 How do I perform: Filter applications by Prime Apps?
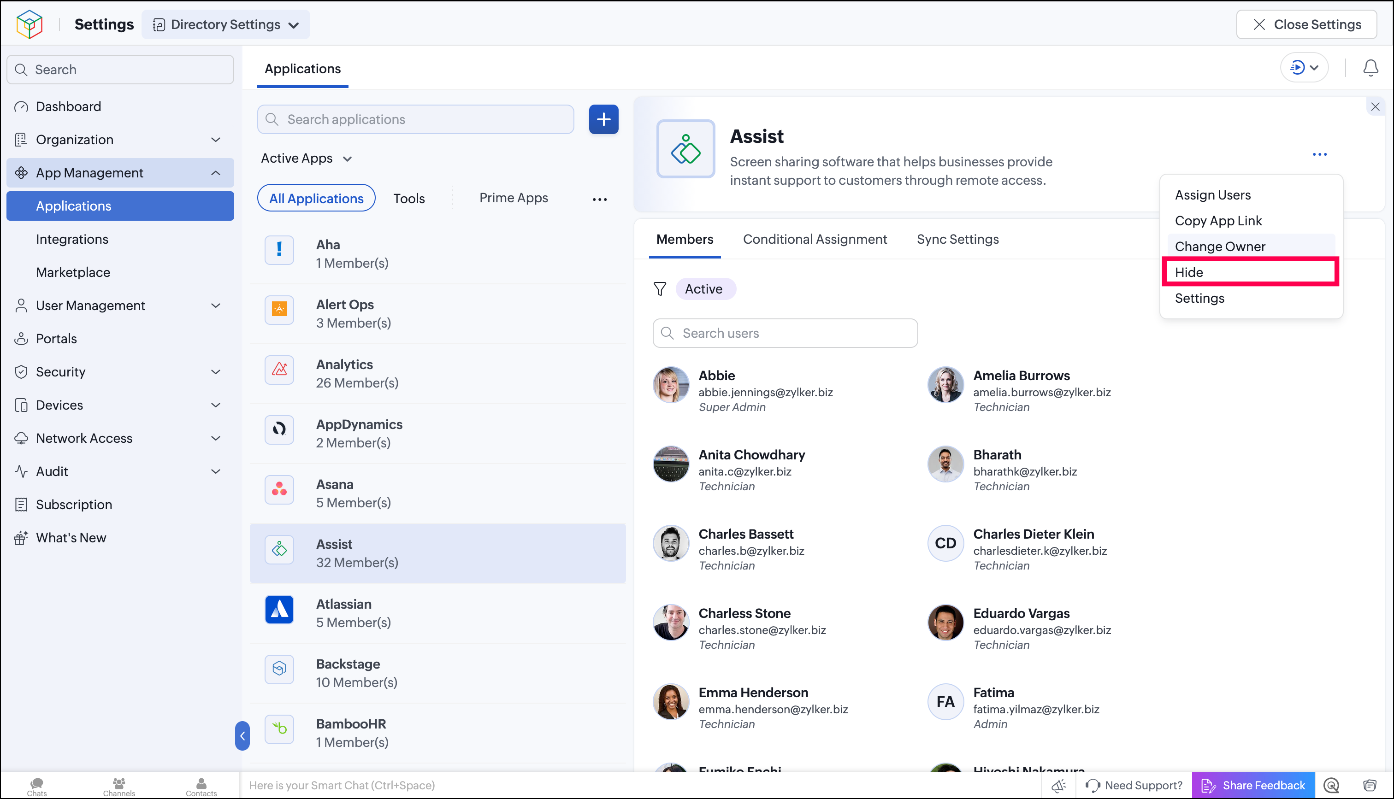513,198
